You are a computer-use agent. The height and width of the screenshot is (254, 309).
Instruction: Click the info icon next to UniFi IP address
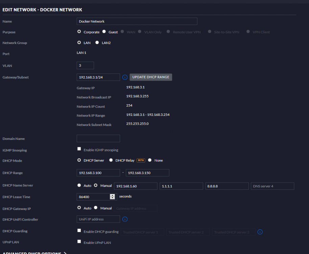coord(125,219)
